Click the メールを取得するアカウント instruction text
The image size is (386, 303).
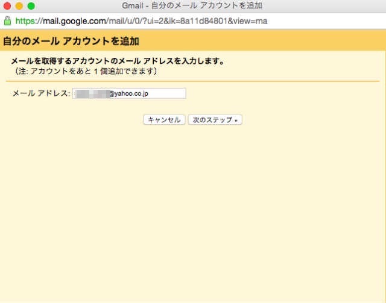(x=118, y=61)
